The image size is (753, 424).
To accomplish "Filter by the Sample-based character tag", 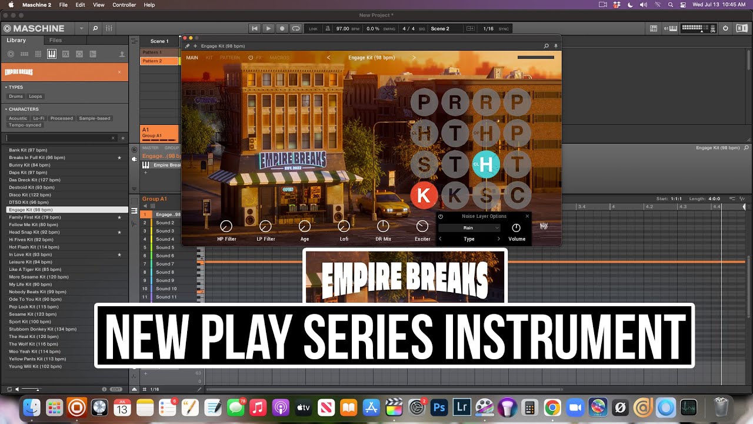I will pos(95,118).
